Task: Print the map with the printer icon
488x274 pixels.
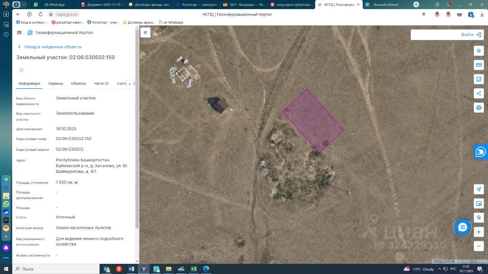Action: click(x=479, y=107)
